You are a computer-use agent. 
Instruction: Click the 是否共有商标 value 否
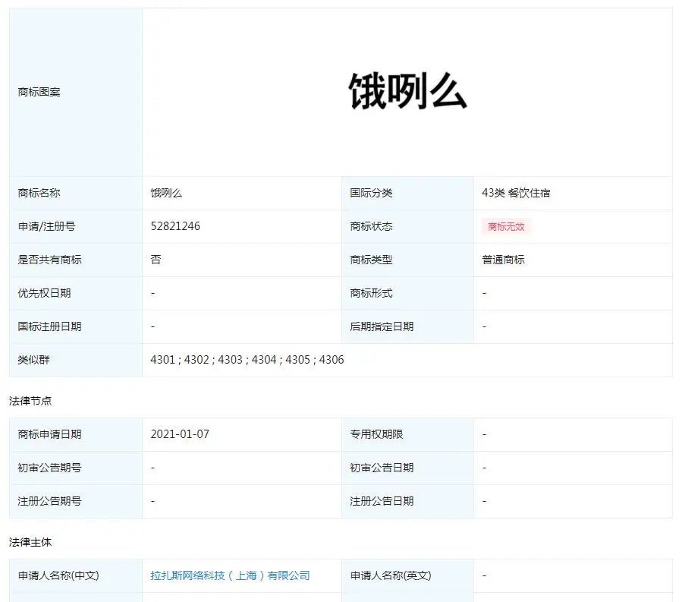(x=156, y=260)
